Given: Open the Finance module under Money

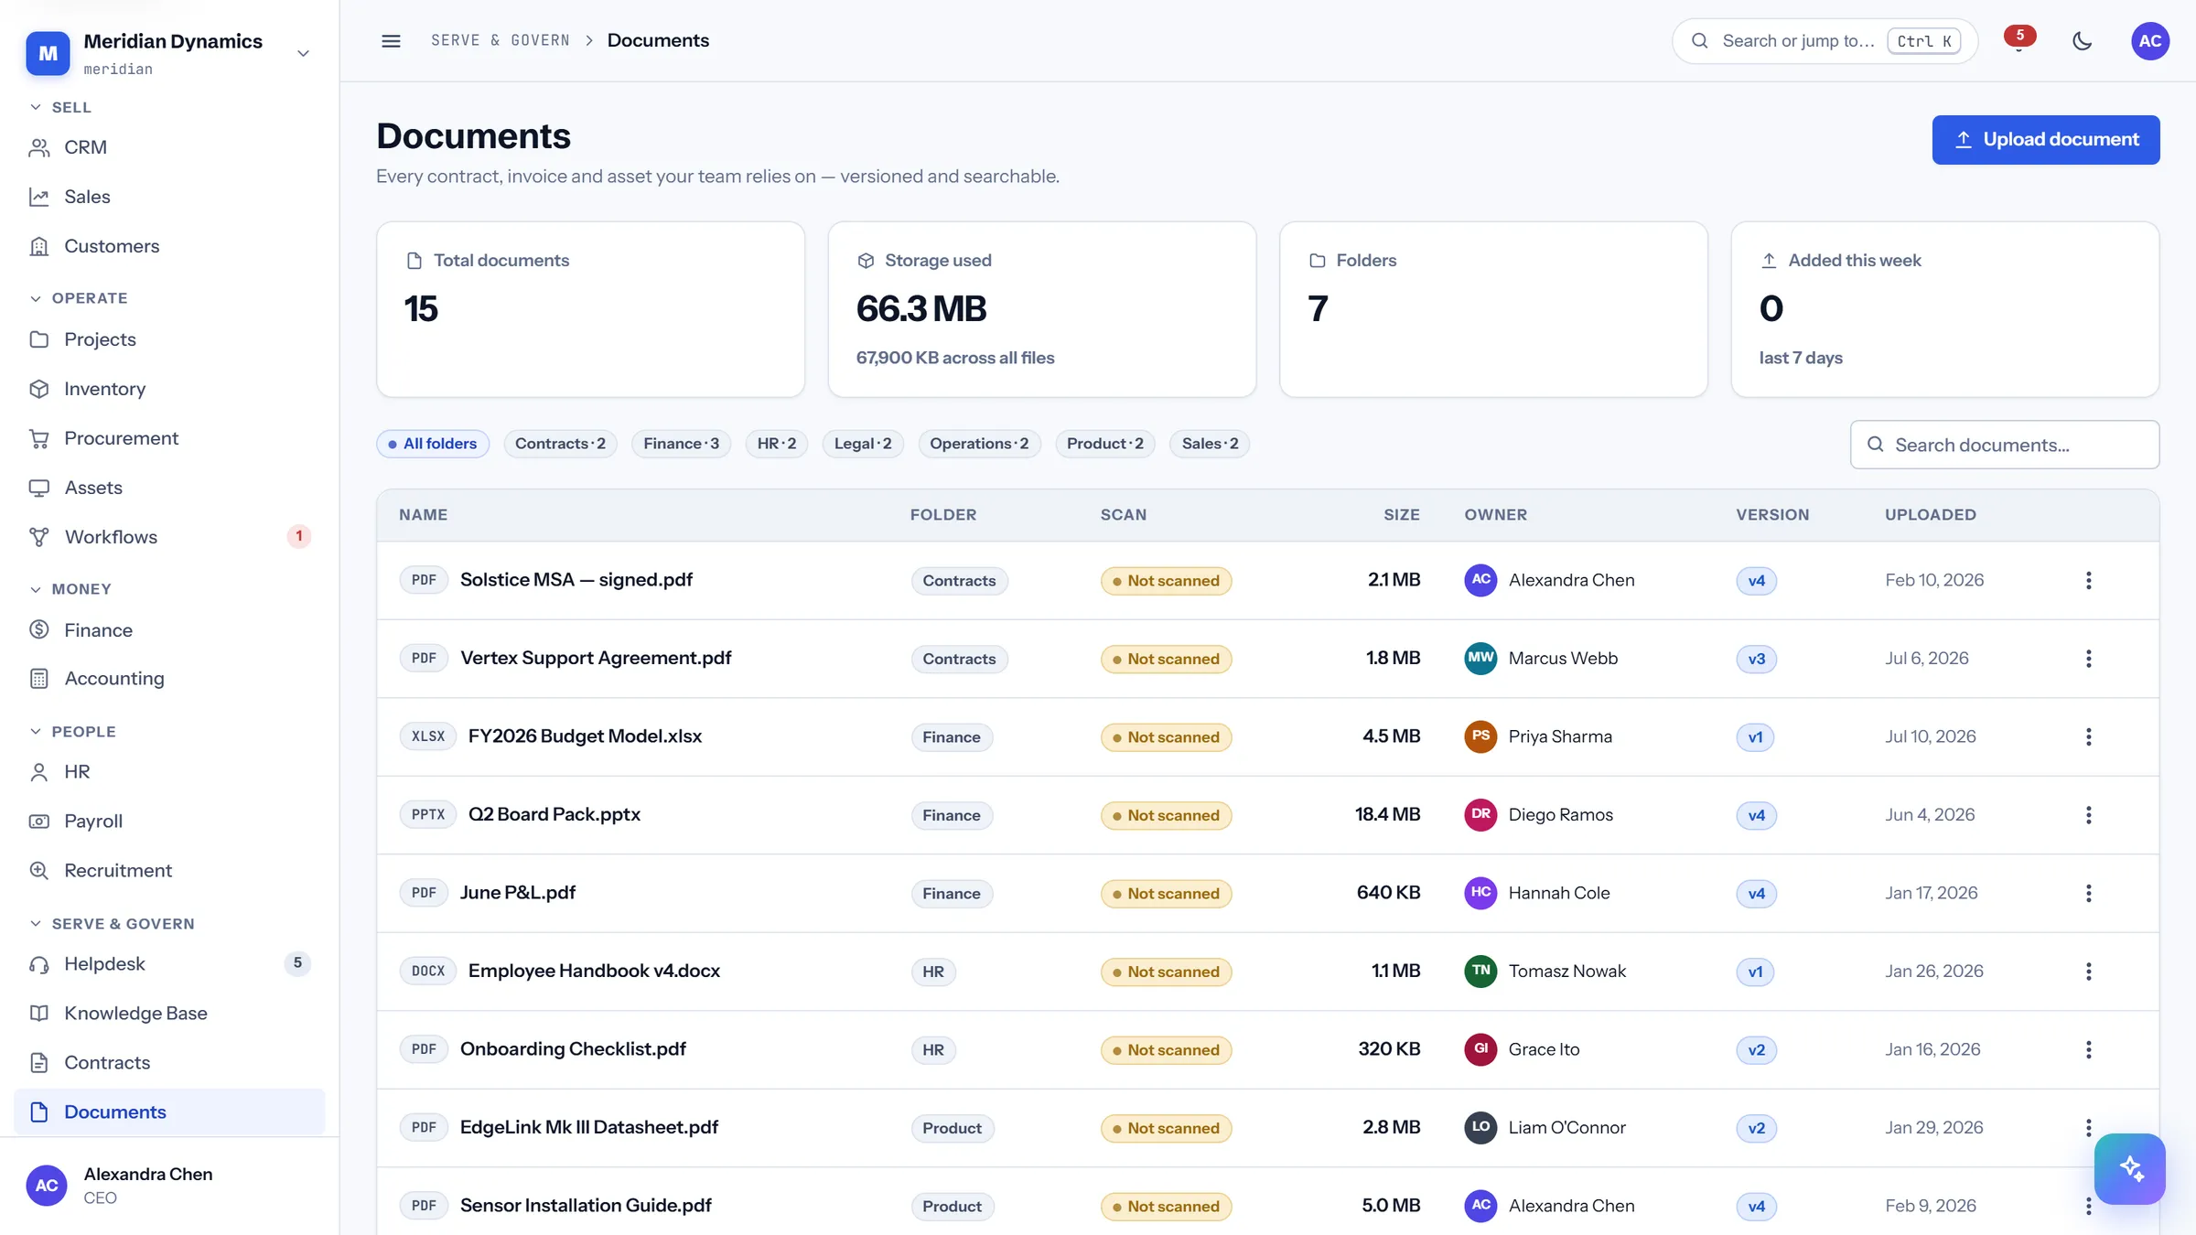Looking at the screenshot, I should (x=169, y=630).
